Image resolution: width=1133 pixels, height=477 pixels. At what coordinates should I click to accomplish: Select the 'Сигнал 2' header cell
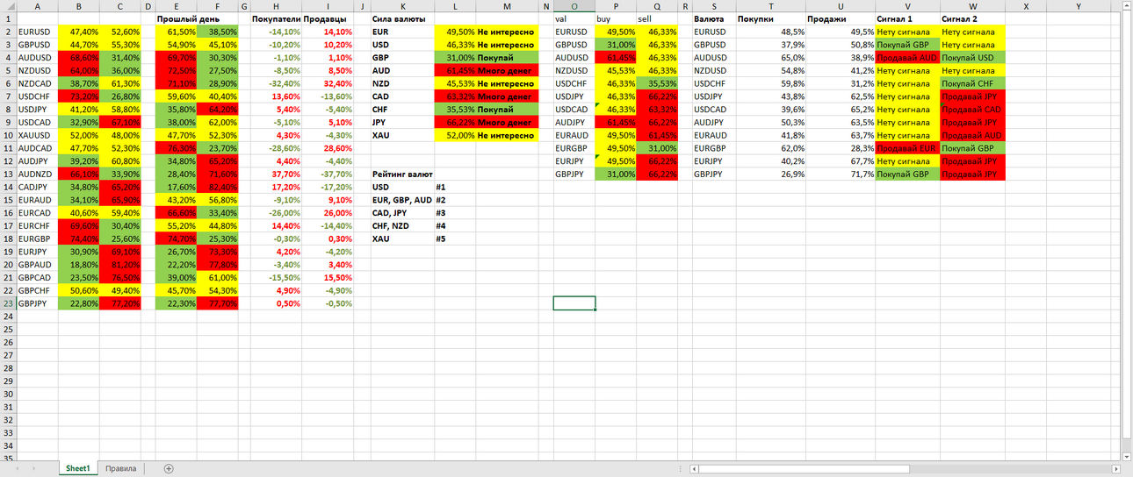(x=971, y=18)
